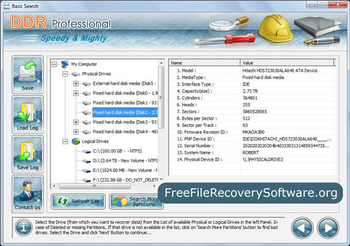
Task: Close the Basic Search window
Action: [x=338, y=4]
